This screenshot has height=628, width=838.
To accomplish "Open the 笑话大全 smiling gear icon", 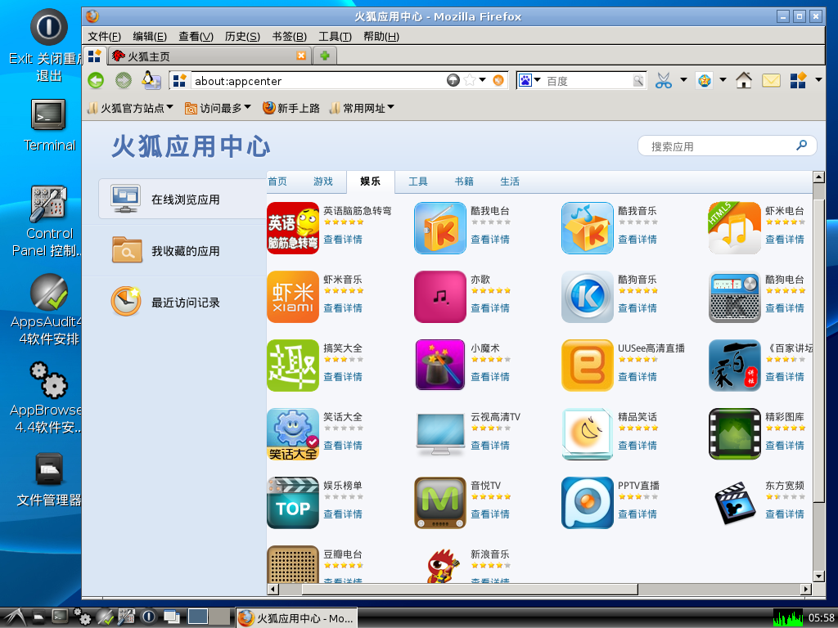I will pos(293,434).
